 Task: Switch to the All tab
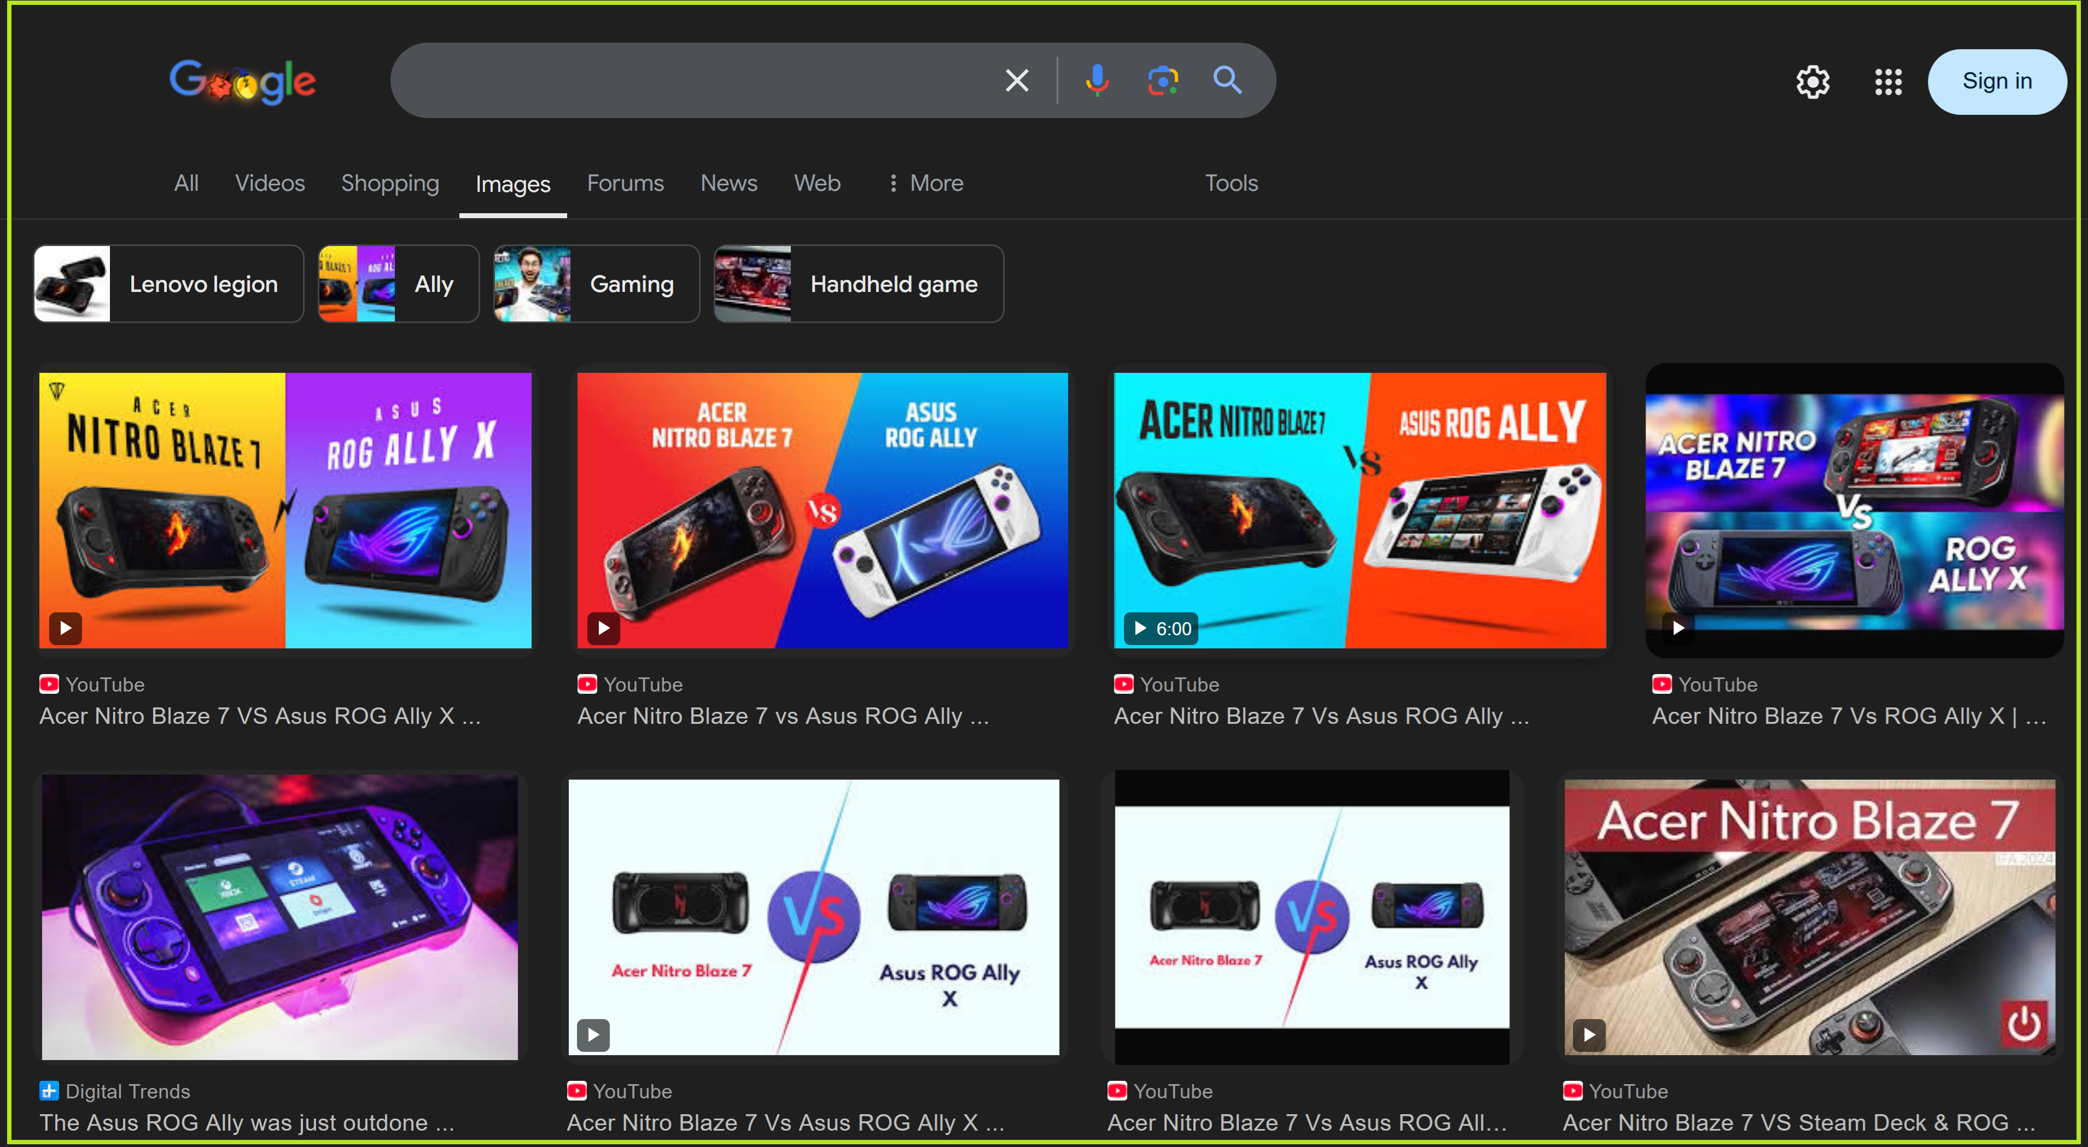coord(186,183)
